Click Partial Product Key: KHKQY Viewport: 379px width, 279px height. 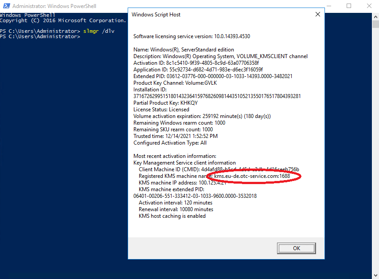click(x=166, y=103)
